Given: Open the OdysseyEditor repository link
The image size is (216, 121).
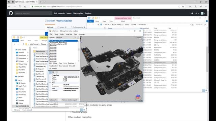Looking at the screenshot, I should point(64,21).
